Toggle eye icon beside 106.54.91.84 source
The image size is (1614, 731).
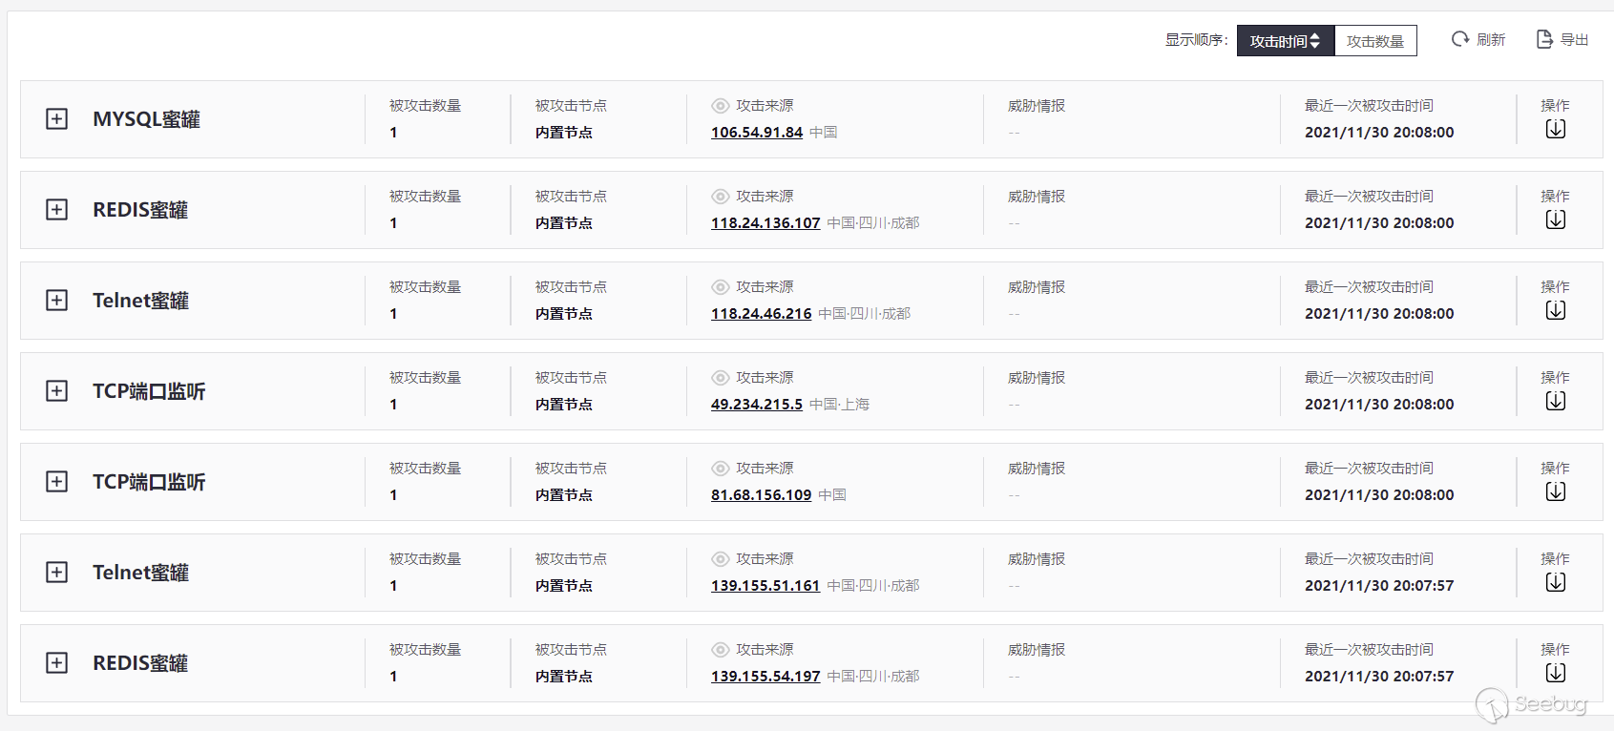721,106
